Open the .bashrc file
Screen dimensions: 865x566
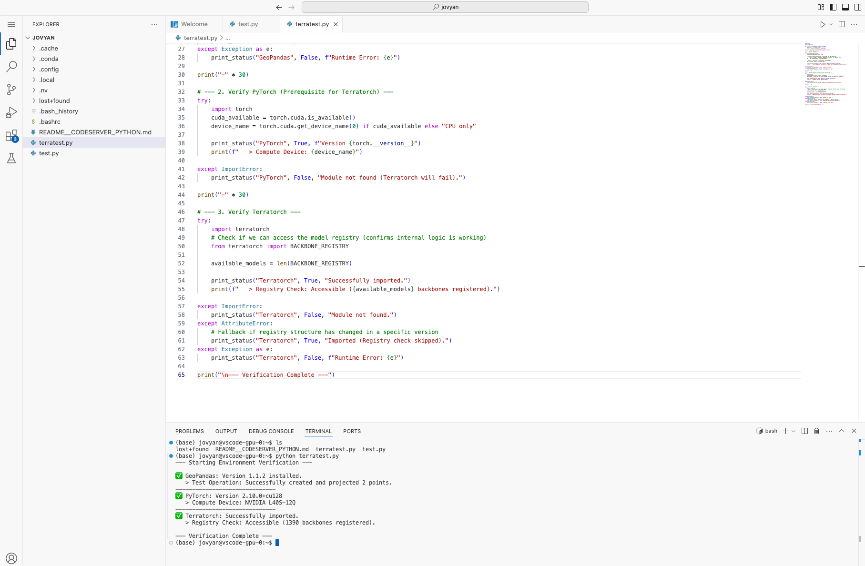pos(94,121)
